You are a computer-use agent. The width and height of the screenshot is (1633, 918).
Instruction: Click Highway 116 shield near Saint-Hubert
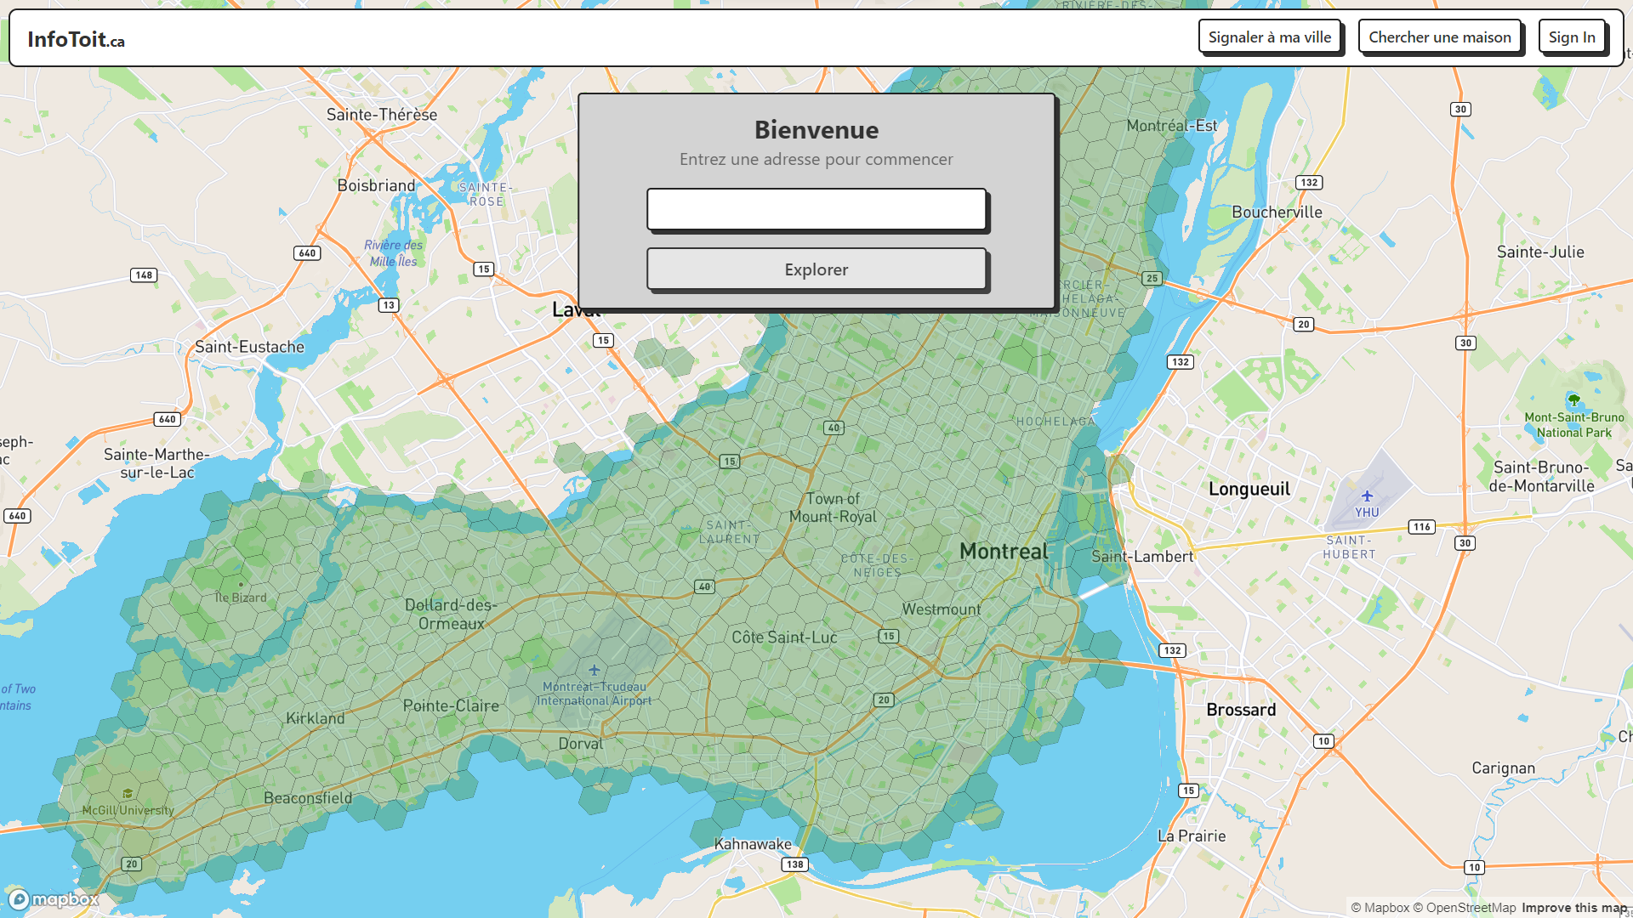1421,527
